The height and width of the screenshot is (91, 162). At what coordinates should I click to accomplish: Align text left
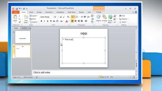coord(72,21)
